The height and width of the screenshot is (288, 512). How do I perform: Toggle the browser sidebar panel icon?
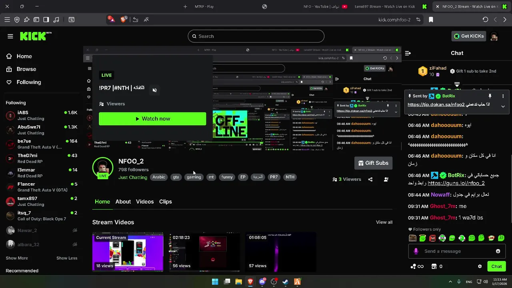(46, 20)
